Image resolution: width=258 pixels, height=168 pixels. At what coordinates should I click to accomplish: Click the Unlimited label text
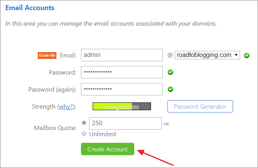[x=103, y=134]
